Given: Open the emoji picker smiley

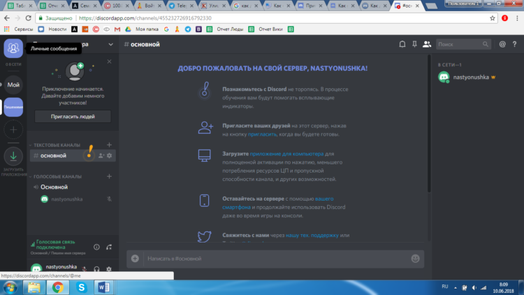Looking at the screenshot, I should pyautogui.click(x=416, y=259).
